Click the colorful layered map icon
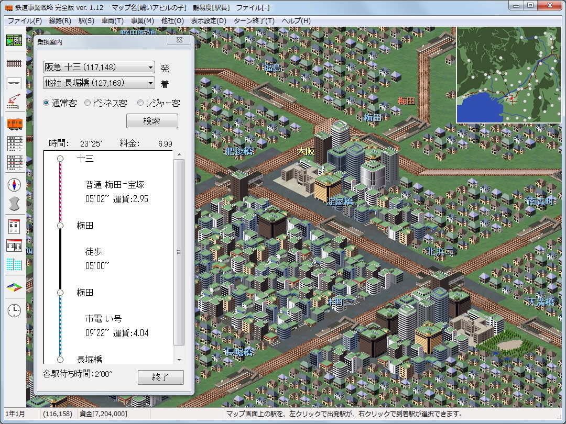Viewport: 566px width, 424px height. (14, 286)
